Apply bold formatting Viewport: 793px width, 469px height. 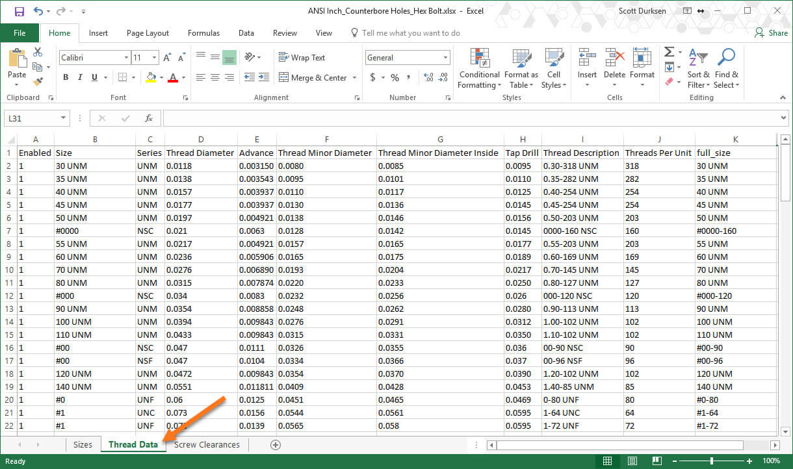(64, 77)
